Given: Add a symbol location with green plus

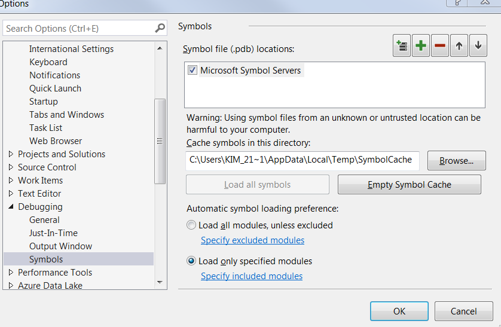Looking at the screenshot, I should pyautogui.click(x=421, y=45).
